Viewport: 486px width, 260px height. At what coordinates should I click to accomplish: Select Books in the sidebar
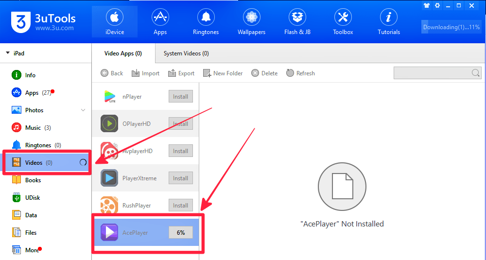45,180
